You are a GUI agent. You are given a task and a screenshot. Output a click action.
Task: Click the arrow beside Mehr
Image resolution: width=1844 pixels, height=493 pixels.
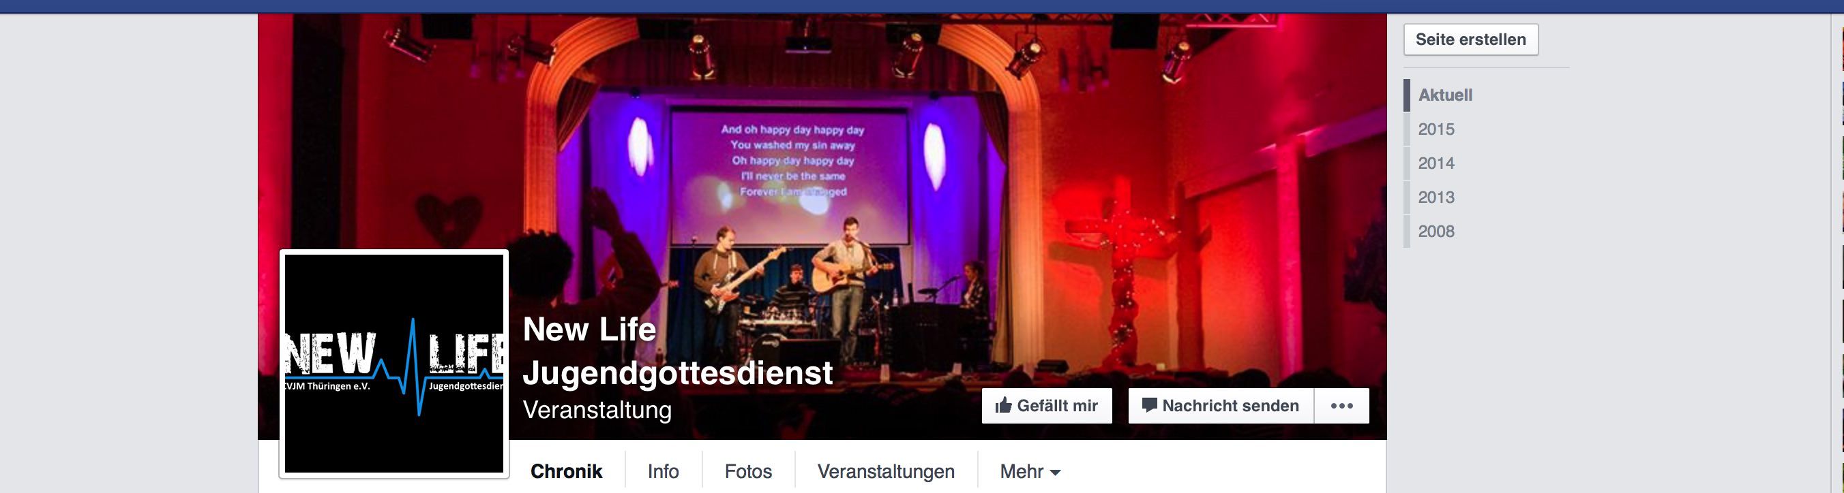1055,473
